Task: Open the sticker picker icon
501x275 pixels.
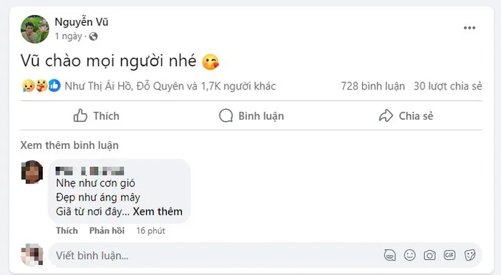Action: coord(470,255)
